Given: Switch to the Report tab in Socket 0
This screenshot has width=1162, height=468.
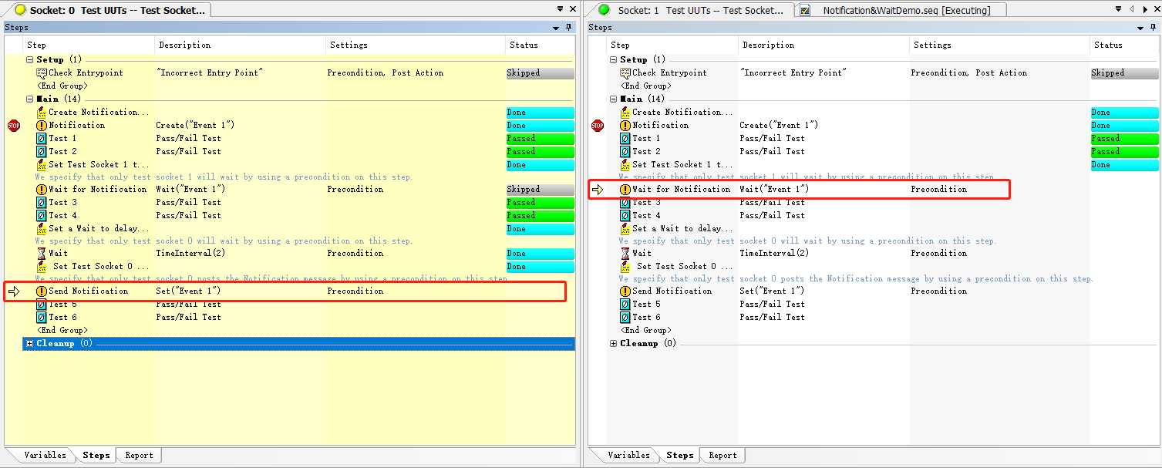Looking at the screenshot, I should [139, 455].
